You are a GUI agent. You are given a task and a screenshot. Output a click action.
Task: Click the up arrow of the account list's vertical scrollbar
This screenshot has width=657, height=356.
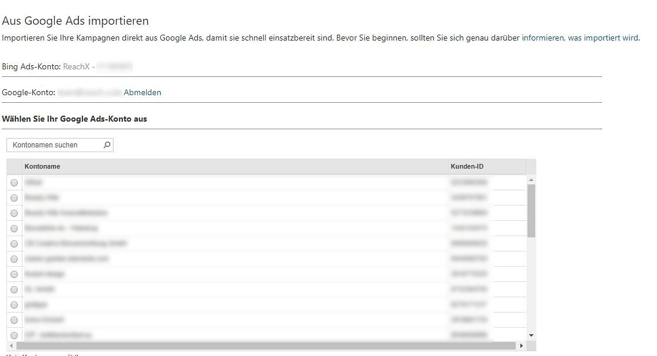531,180
